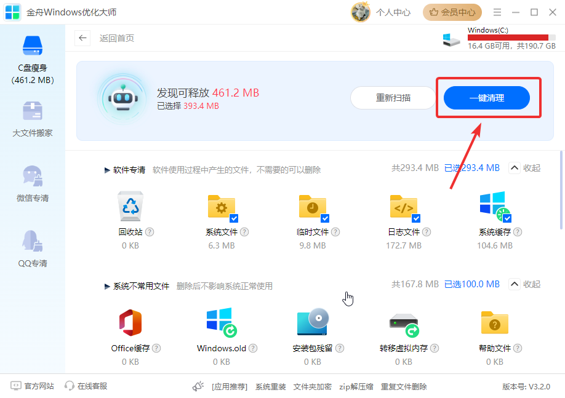This screenshot has width=565, height=398.
Task: Click the megaphone icon beside 应用推荐
Action: click(x=198, y=386)
